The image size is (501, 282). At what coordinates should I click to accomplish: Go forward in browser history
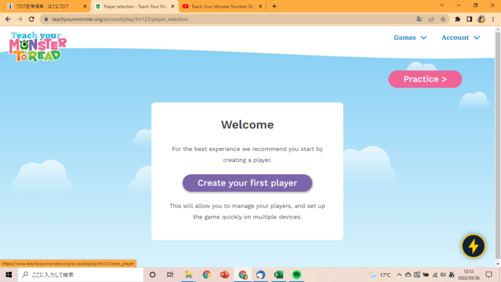[x=20, y=19]
